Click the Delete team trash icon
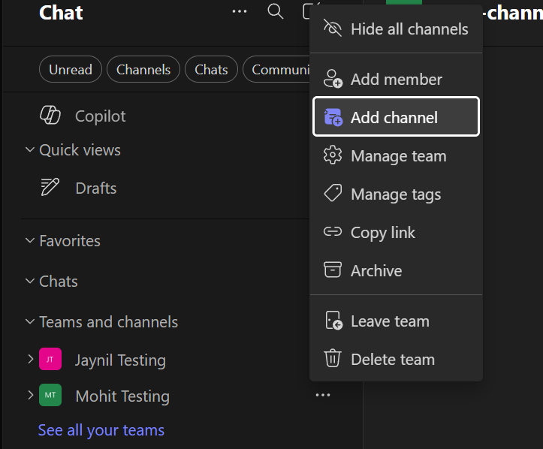 click(333, 358)
